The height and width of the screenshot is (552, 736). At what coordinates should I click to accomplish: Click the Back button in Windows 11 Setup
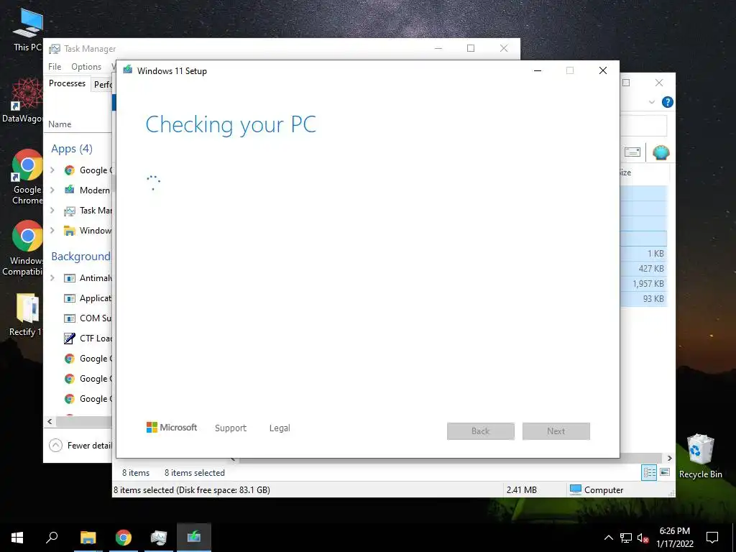[481, 431]
